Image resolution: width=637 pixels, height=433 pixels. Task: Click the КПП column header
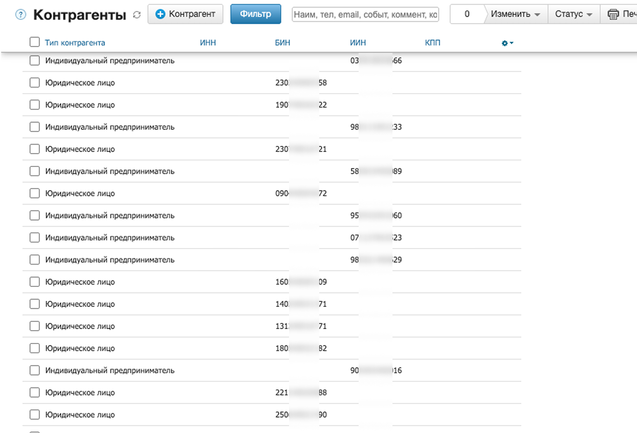[x=432, y=43]
